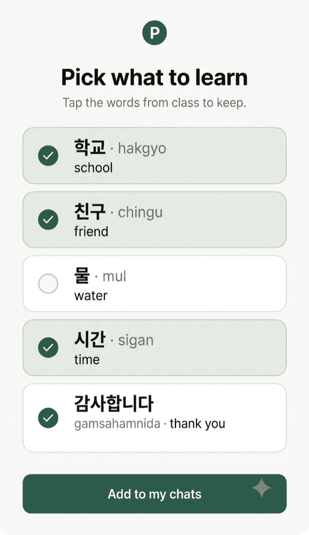Click the romanization gamsahamnida
Screen dimensions: 309x535
(x=117, y=424)
